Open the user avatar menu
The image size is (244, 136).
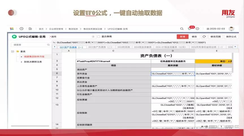coord(231,29)
